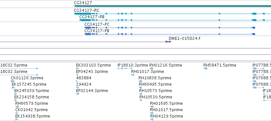
Task: Select the CK01126.3prime arrow glyph
Action: pyautogui.click(x=13, y=81)
